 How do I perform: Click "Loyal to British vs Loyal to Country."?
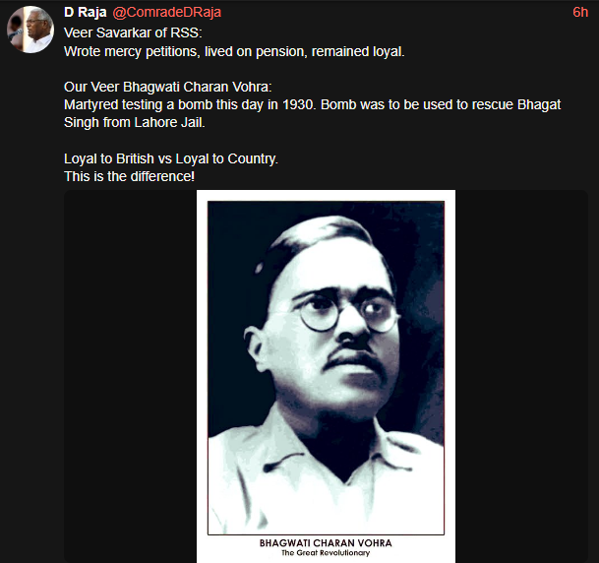point(171,158)
